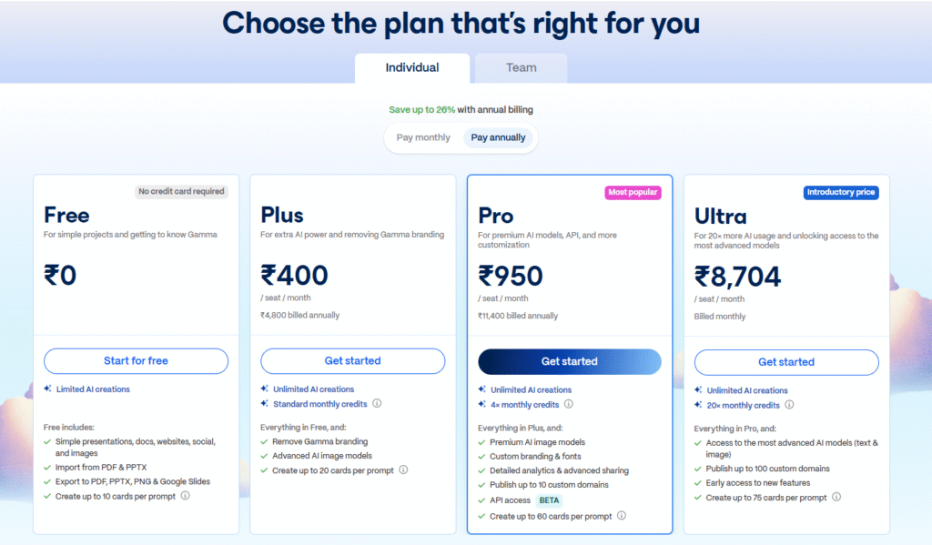Open info tooltip for 10 cards per prompt
The image size is (932, 545).
pyautogui.click(x=185, y=496)
